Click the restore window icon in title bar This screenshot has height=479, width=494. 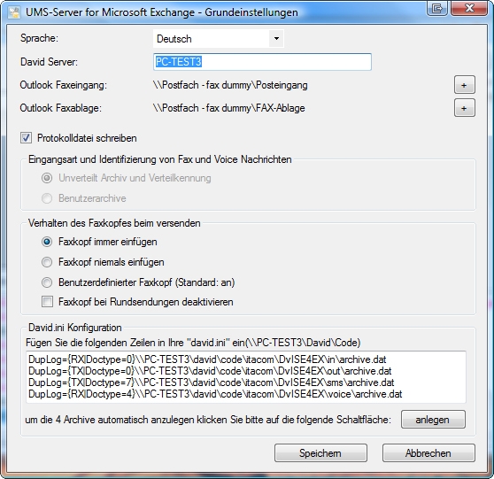click(437, 8)
